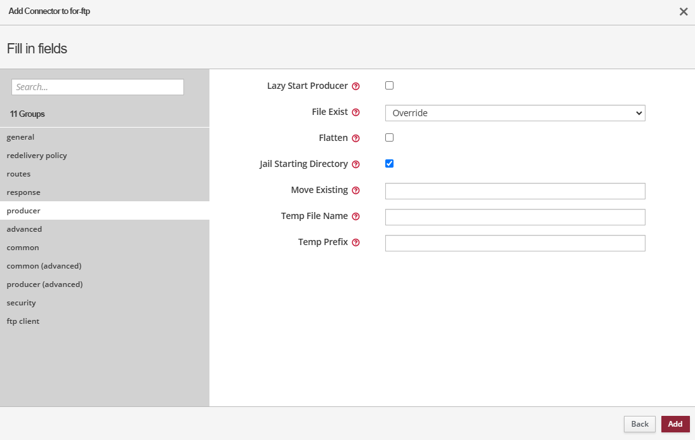695x440 pixels.
Task: Open help icon for Flatten option
Action: pos(356,138)
